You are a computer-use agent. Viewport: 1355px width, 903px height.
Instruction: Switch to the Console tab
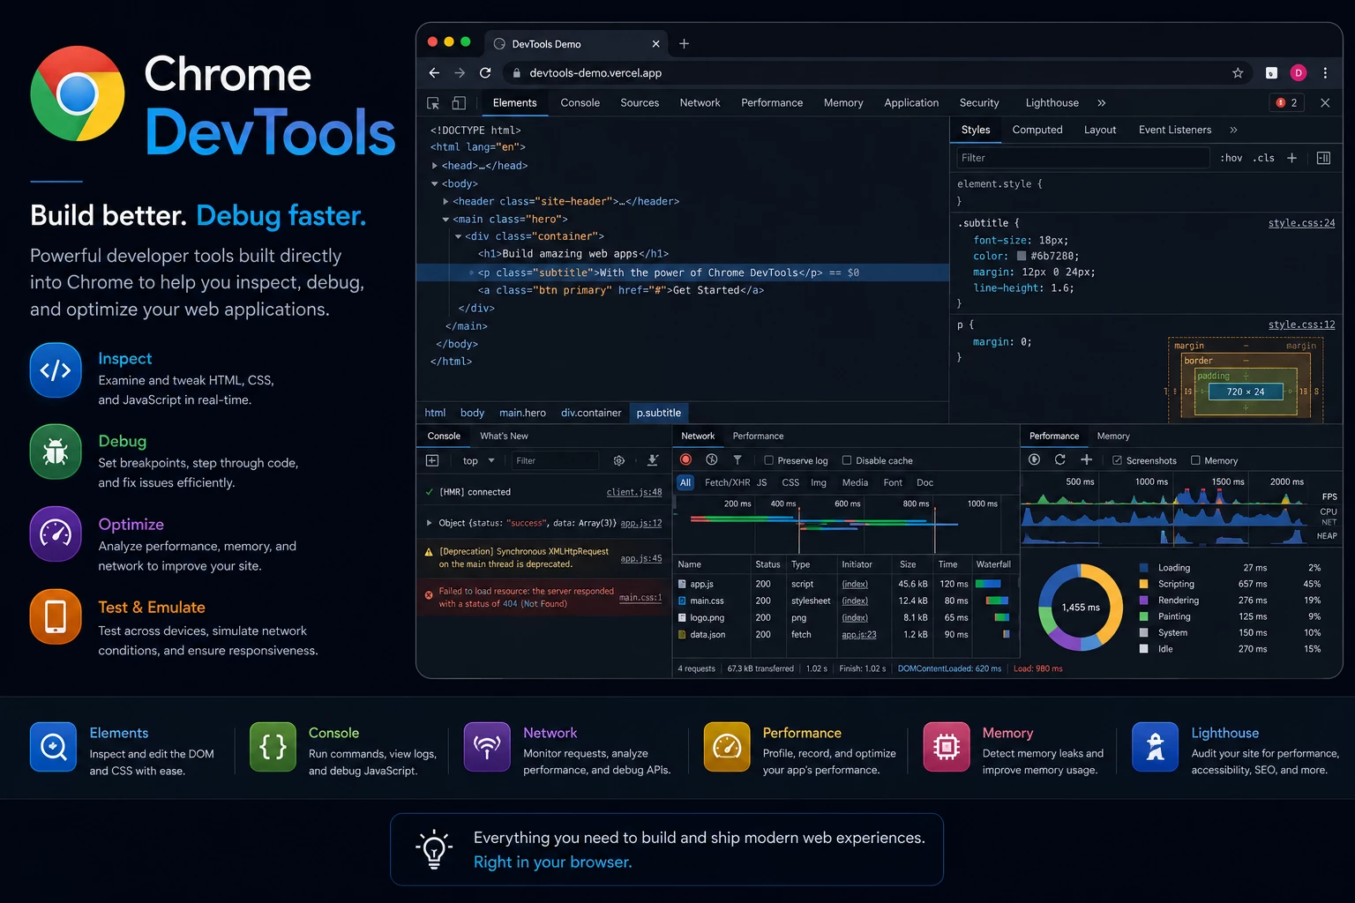coord(580,103)
